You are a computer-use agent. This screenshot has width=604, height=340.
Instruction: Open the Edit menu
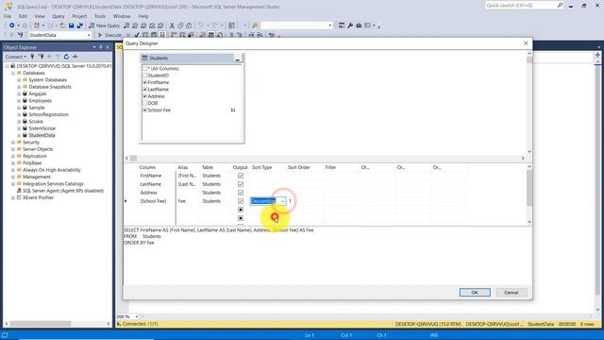click(23, 16)
